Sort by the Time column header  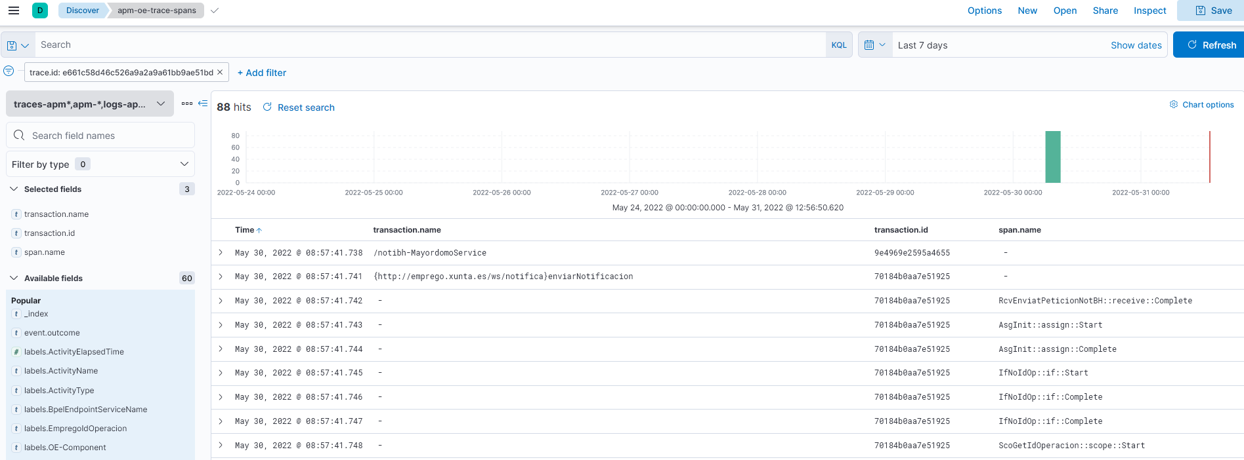coord(248,230)
